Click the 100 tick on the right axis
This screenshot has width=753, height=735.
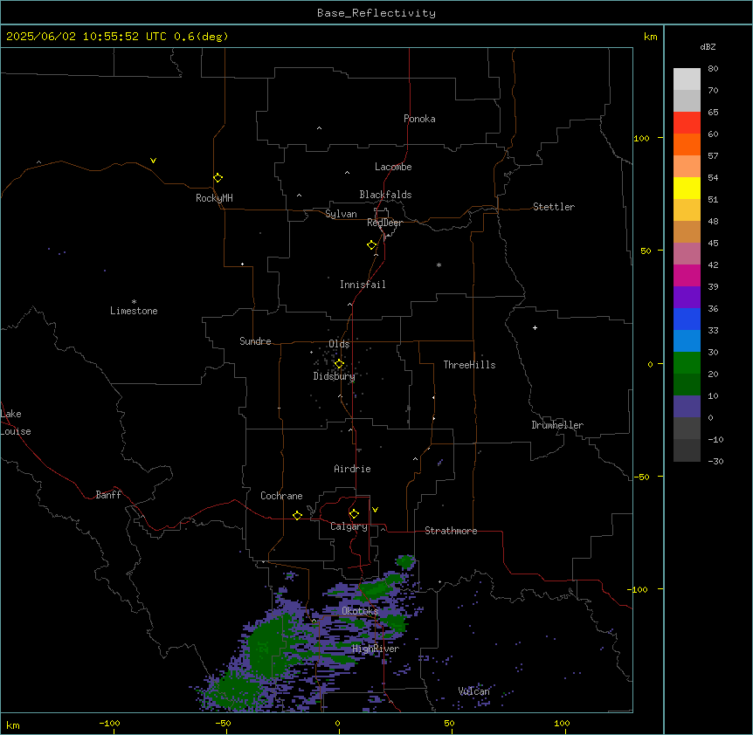coord(641,138)
